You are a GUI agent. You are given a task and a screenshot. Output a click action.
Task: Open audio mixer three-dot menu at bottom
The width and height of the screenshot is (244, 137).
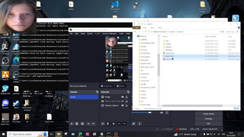coord(140,124)
